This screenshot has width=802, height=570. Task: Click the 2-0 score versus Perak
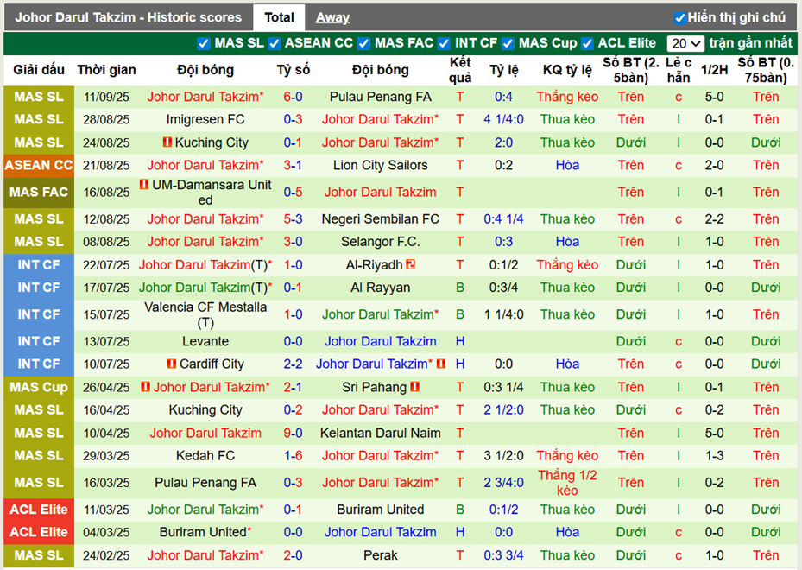(293, 555)
